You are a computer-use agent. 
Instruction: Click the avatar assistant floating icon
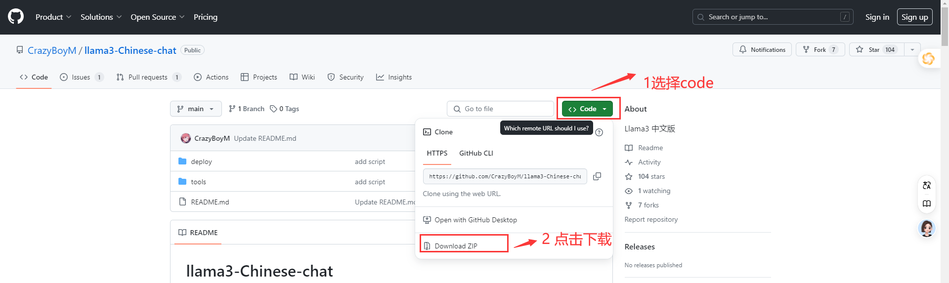point(927,228)
